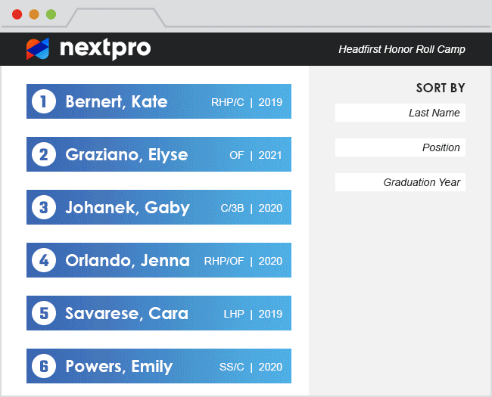Click the number 5 circle badge
This screenshot has width=492, height=397.
point(44,313)
